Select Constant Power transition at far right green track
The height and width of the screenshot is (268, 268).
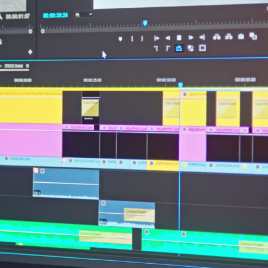254,247
